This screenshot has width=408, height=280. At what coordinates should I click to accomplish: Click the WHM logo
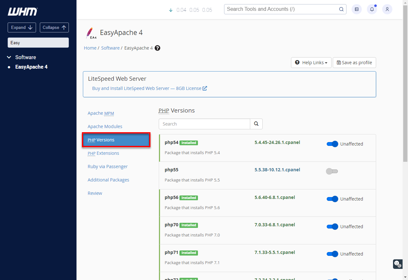coord(23,12)
